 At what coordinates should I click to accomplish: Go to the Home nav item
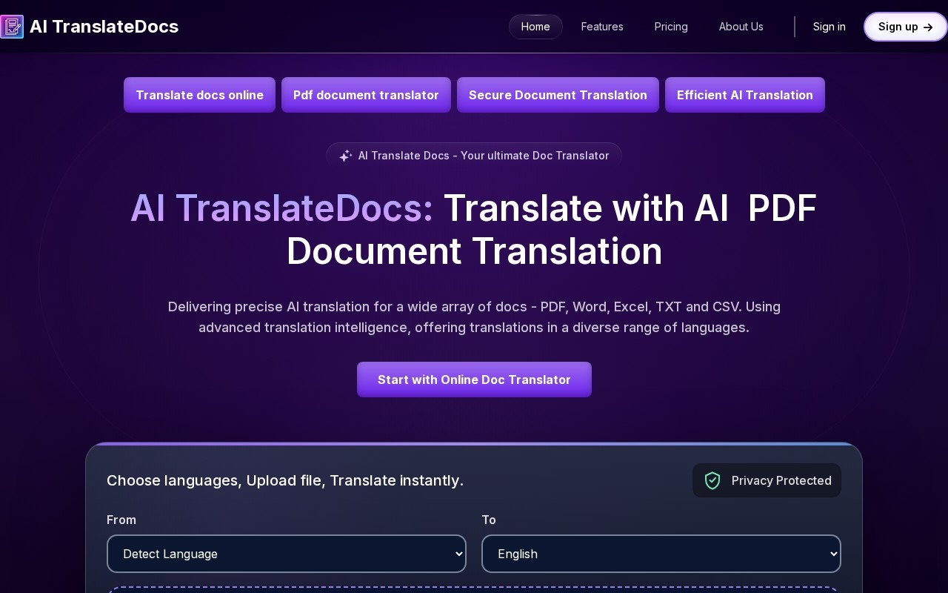(535, 27)
